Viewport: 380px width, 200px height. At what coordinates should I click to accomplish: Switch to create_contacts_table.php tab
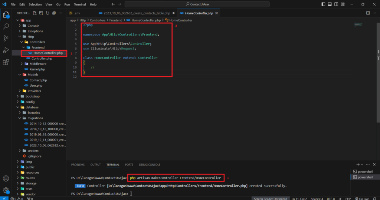[x=137, y=13]
